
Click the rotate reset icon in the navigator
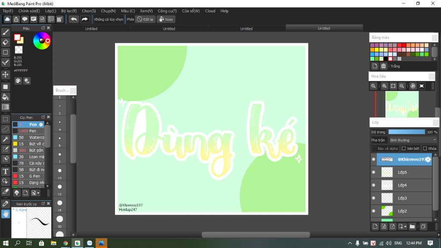click(413, 86)
